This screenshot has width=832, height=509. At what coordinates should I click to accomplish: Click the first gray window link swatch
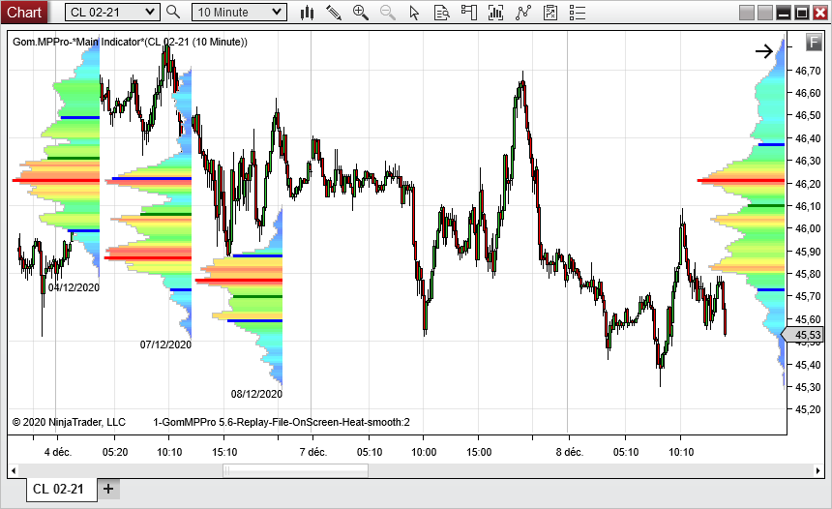pos(747,13)
